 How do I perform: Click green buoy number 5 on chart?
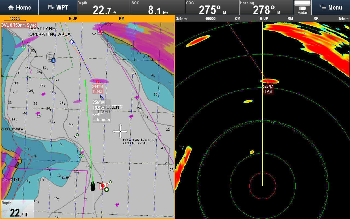tap(24, 45)
